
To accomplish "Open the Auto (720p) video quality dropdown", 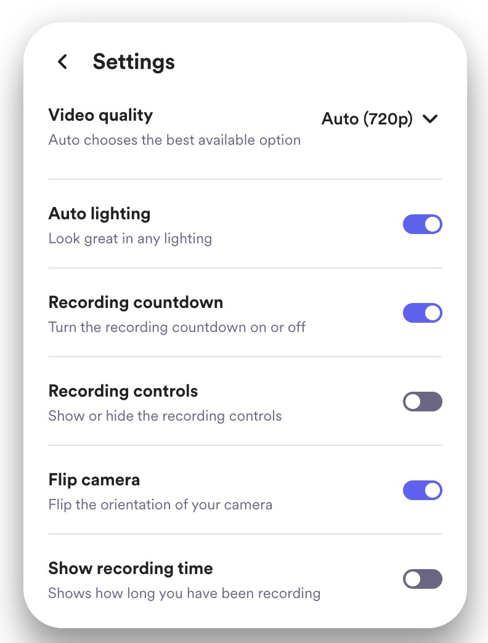I will click(367, 119).
